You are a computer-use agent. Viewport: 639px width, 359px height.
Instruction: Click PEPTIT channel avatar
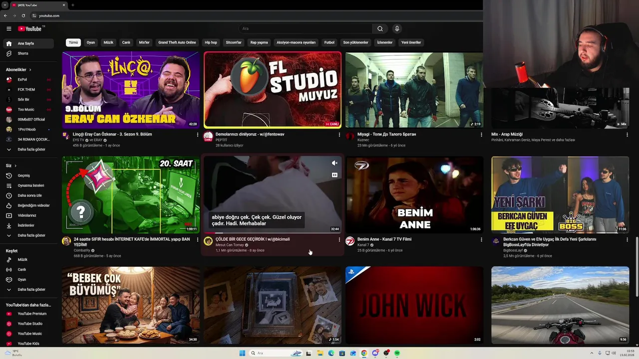tap(208, 137)
